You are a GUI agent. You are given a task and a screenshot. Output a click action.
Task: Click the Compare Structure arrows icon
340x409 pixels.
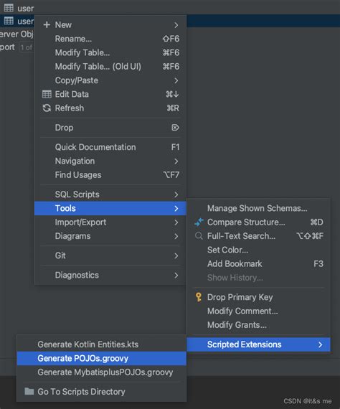(x=199, y=222)
